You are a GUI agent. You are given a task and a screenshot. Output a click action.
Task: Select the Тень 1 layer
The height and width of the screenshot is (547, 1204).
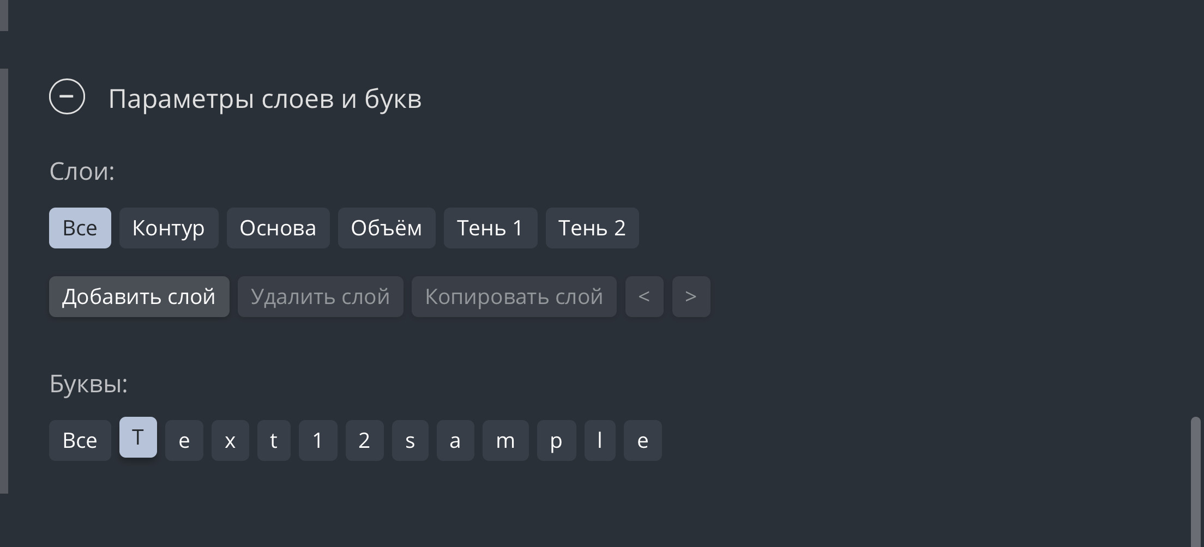coord(490,228)
